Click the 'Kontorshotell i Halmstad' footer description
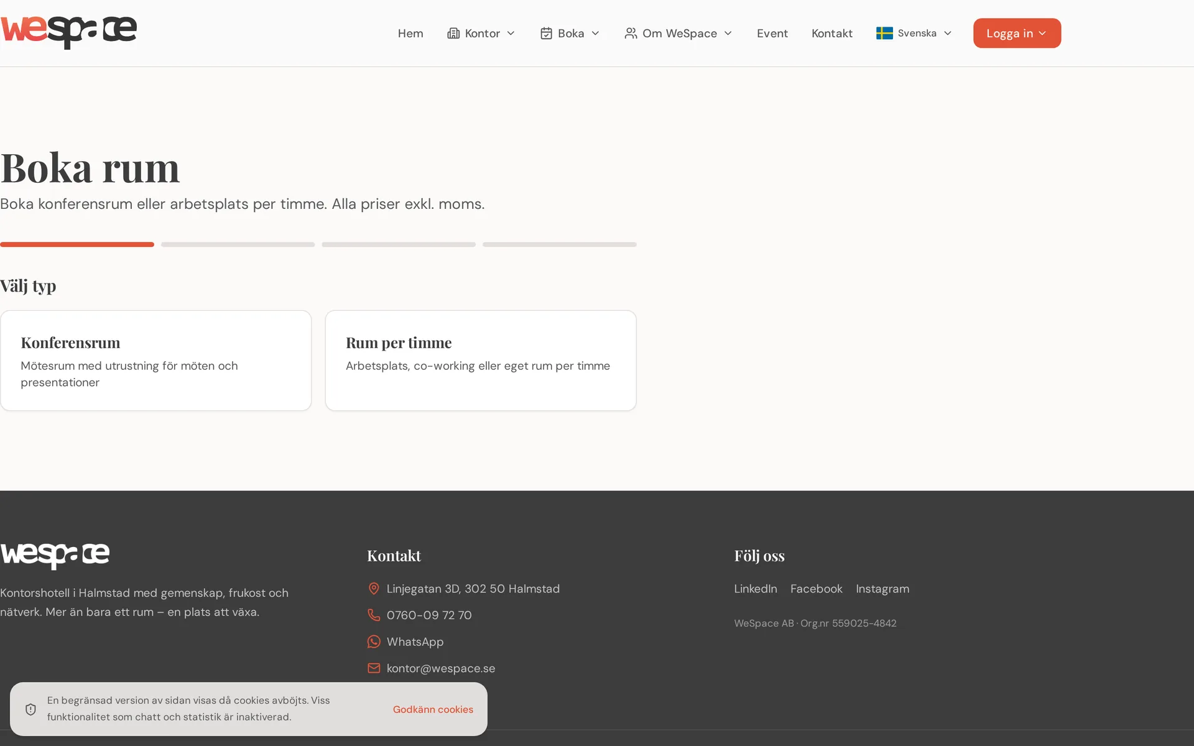 tap(144, 602)
